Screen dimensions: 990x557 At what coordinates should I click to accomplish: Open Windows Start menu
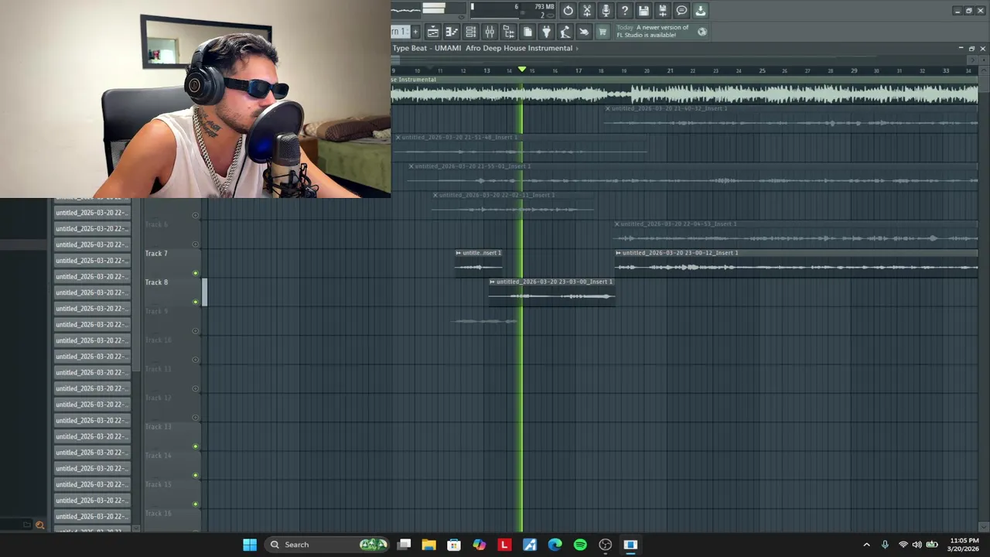coord(250,545)
